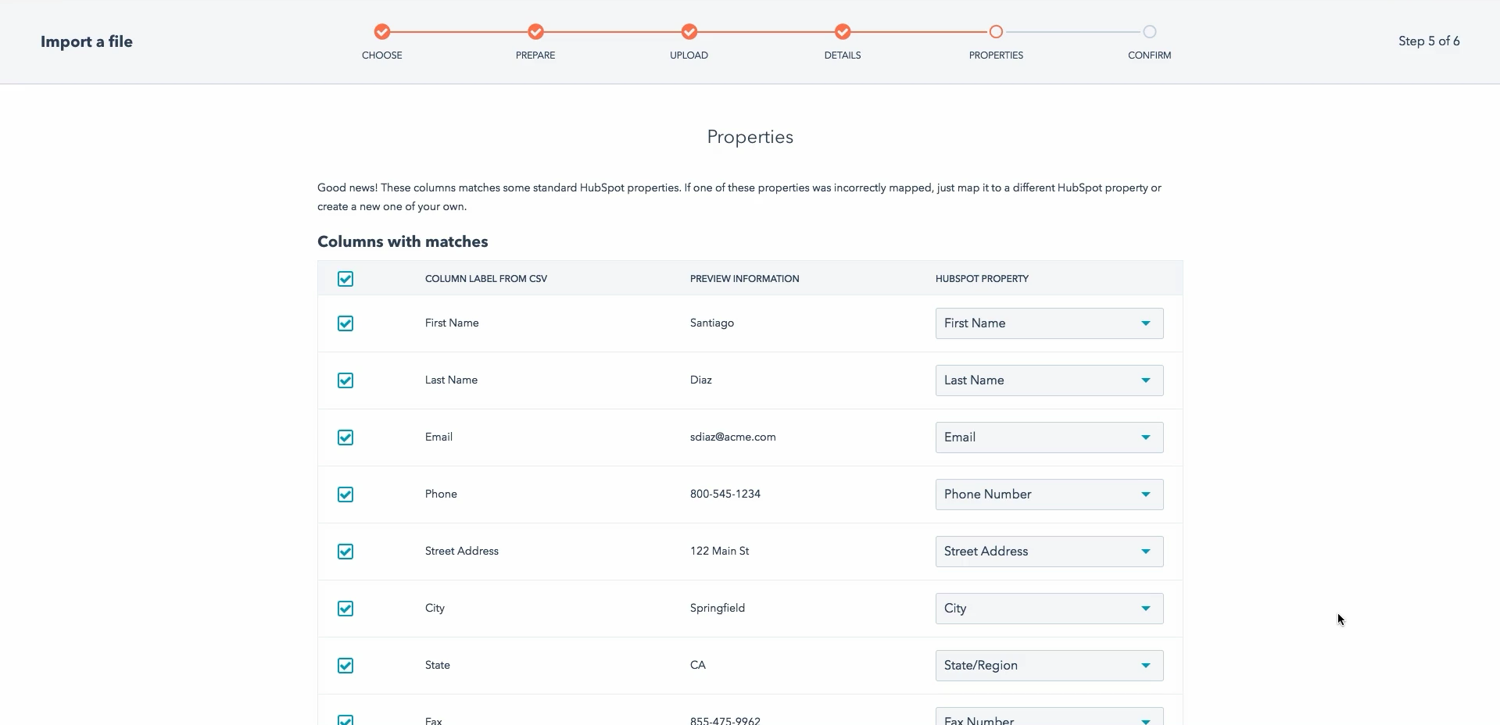Click the City dropdown arrow
This screenshot has height=725, width=1500.
point(1145,609)
